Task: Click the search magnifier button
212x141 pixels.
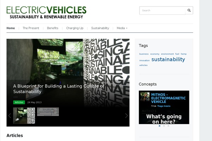Action: click(189, 10)
